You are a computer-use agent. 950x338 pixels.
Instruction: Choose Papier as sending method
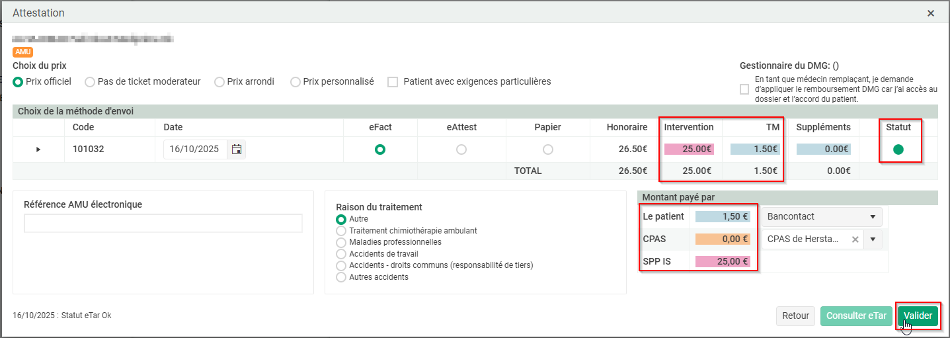[547, 149]
